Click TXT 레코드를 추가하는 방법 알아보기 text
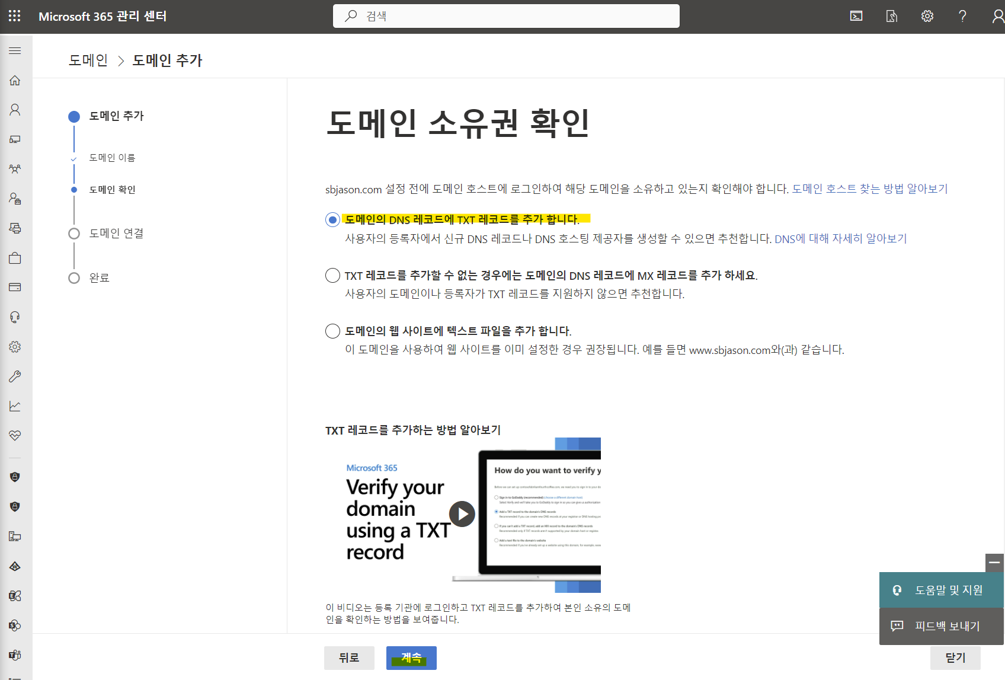The image size is (1005, 680). 413,430
